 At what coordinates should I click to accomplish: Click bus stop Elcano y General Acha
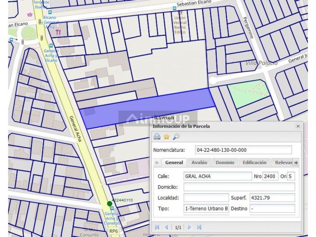click(x=50, y=12)
